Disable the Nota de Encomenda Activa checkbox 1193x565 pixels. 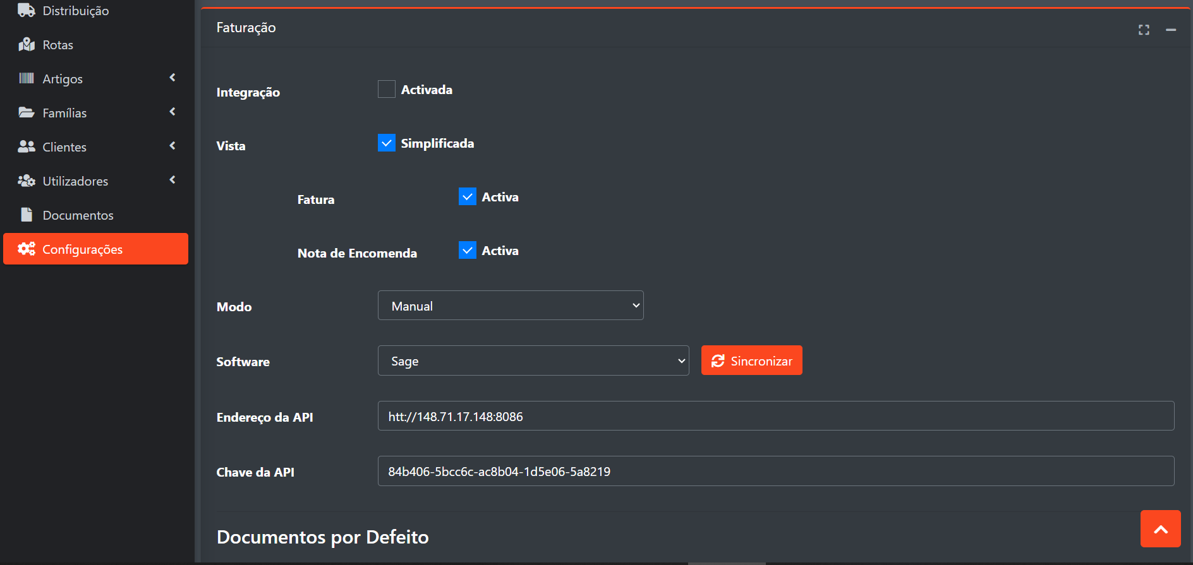pos(468,251)
